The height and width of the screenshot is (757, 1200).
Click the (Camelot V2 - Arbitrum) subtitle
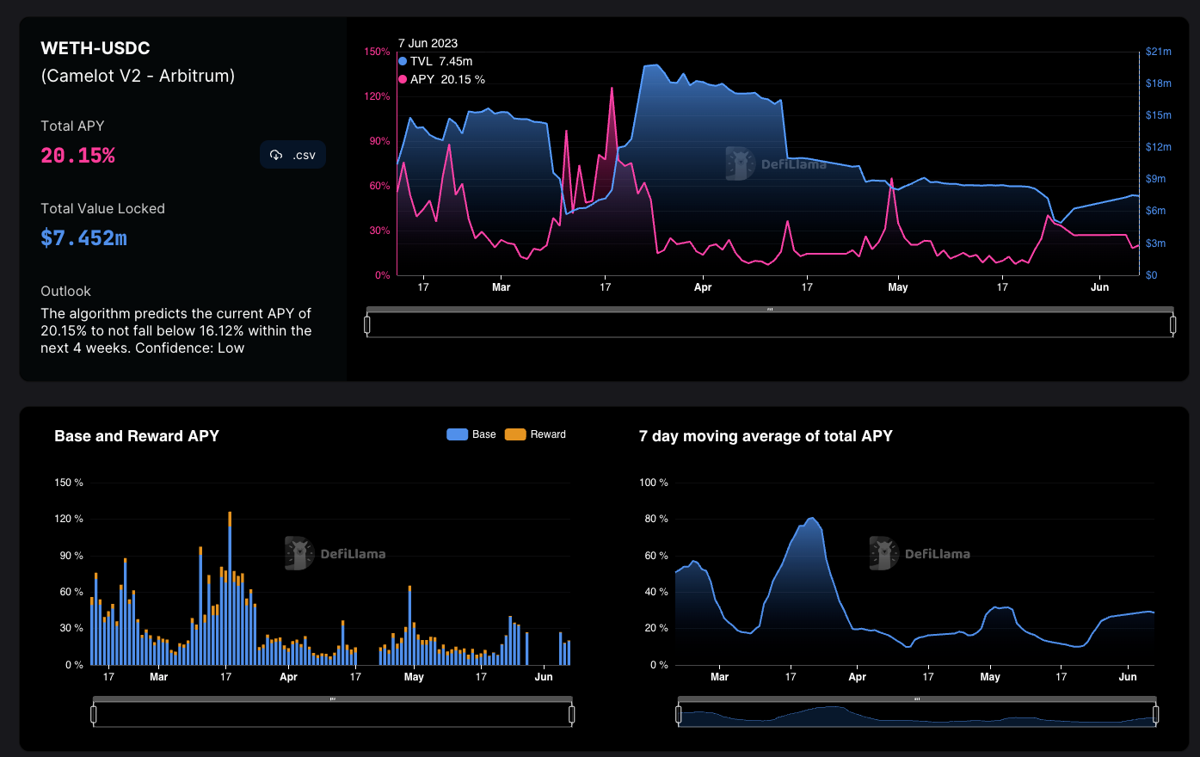tap(138, 76)
